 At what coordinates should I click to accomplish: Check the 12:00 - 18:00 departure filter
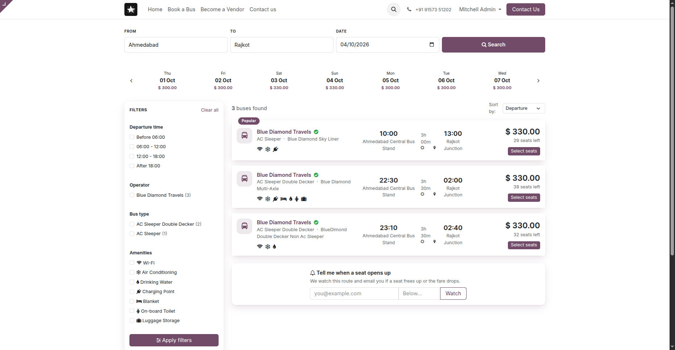tap(132, 157)
